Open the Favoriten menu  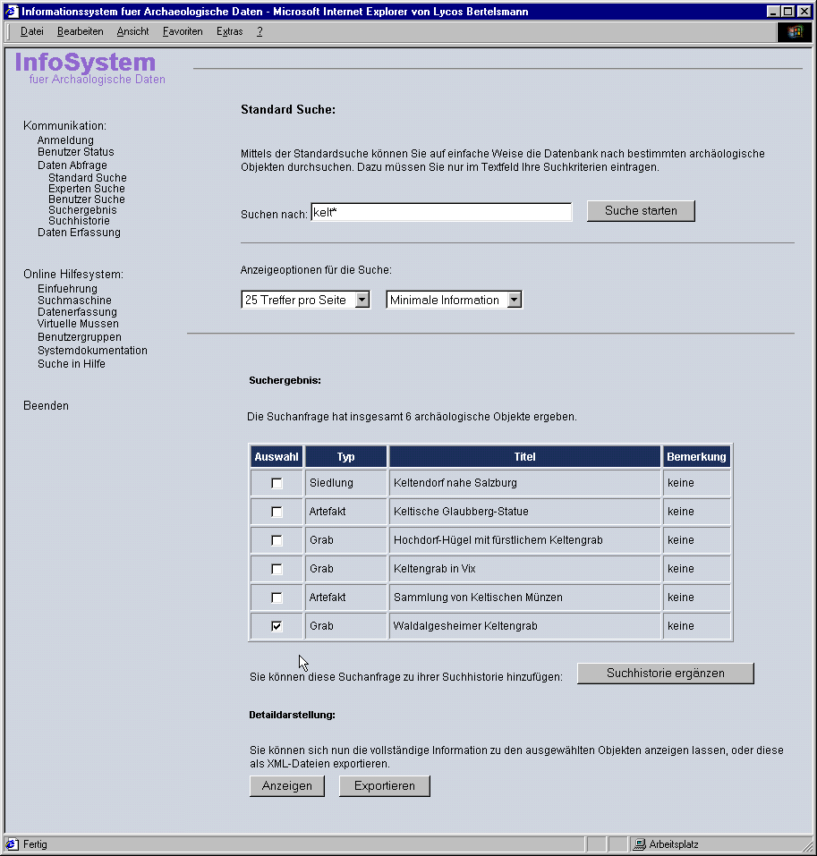(x=183, y=31)
